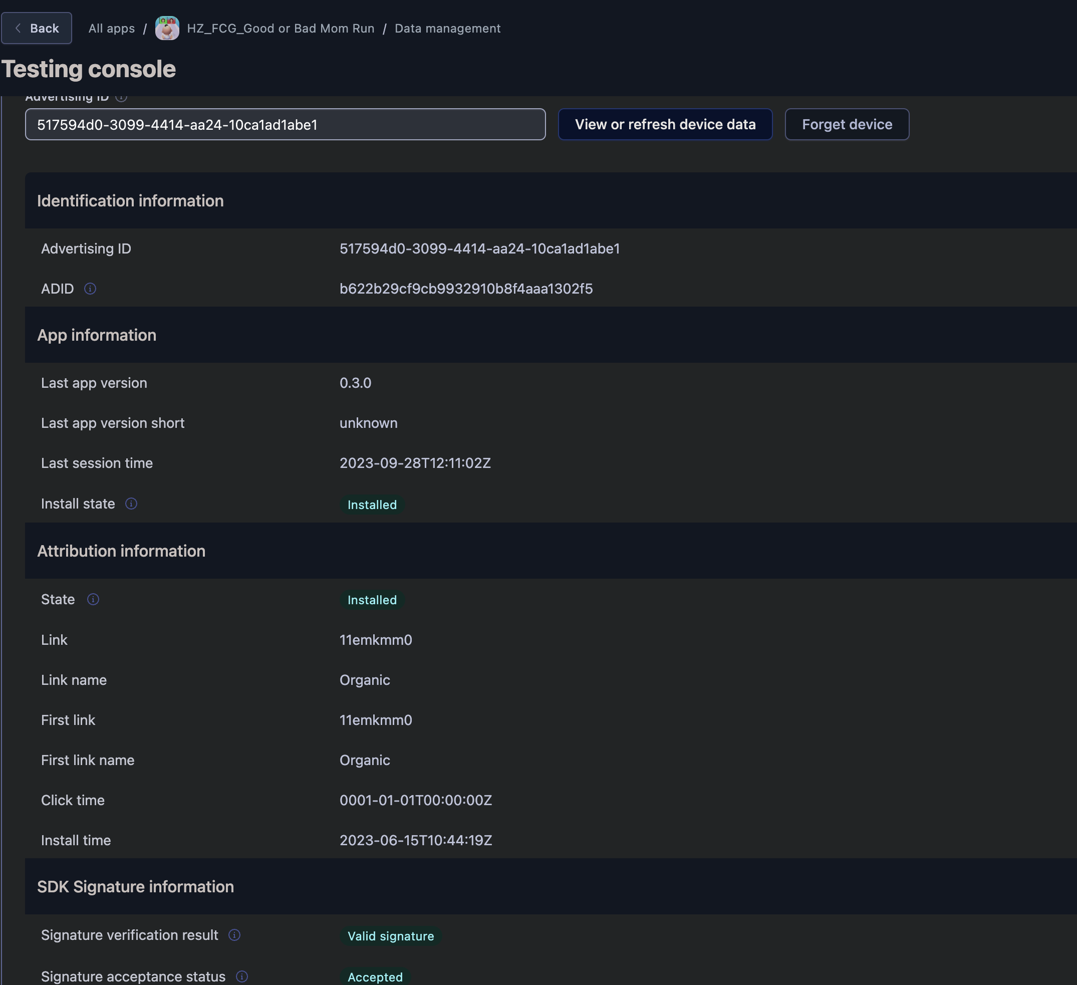Click the Valid signature badge
The height and width of the screenshot is (985, 1077).
click(391, 936)
